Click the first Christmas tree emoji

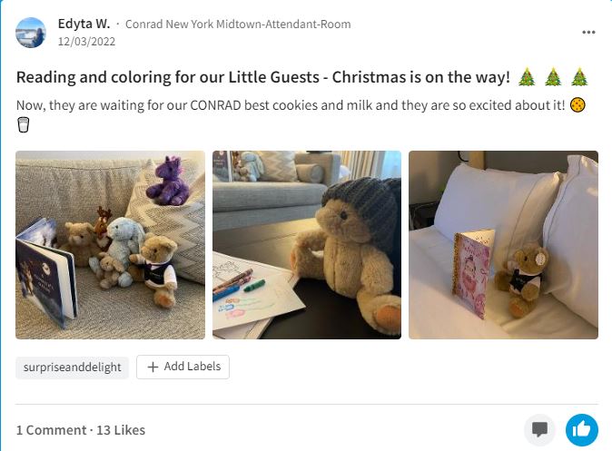coord(527,77)
